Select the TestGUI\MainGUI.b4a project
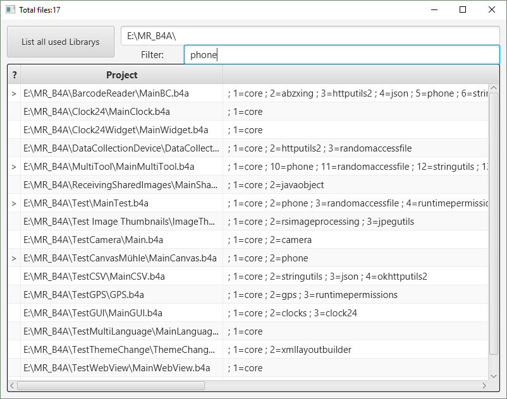 122,313
